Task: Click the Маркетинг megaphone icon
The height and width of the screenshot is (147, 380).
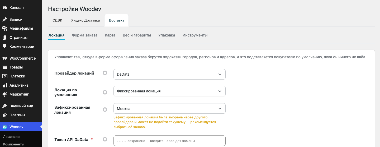Action: point(5,94)
